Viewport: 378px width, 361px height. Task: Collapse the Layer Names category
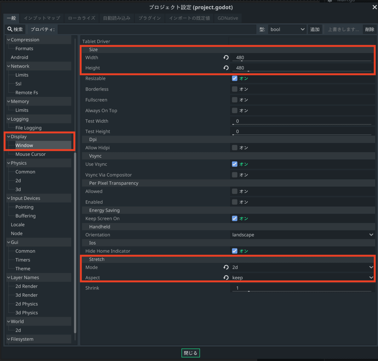click(x=9, y=278)
